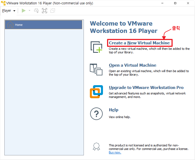
Task: Click the house icon beside Home
Action: [x=10, y=24]
